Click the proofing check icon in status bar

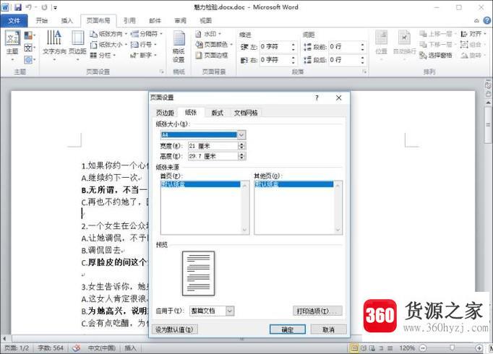click(76, 348)
